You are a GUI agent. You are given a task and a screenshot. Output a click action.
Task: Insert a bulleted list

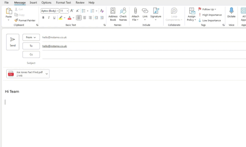click(x=83, y=11)
